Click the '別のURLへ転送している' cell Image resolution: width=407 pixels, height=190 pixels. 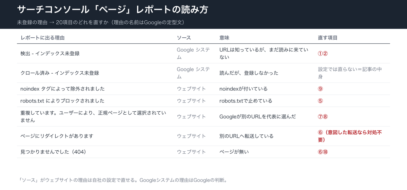(x=246, y=136)
